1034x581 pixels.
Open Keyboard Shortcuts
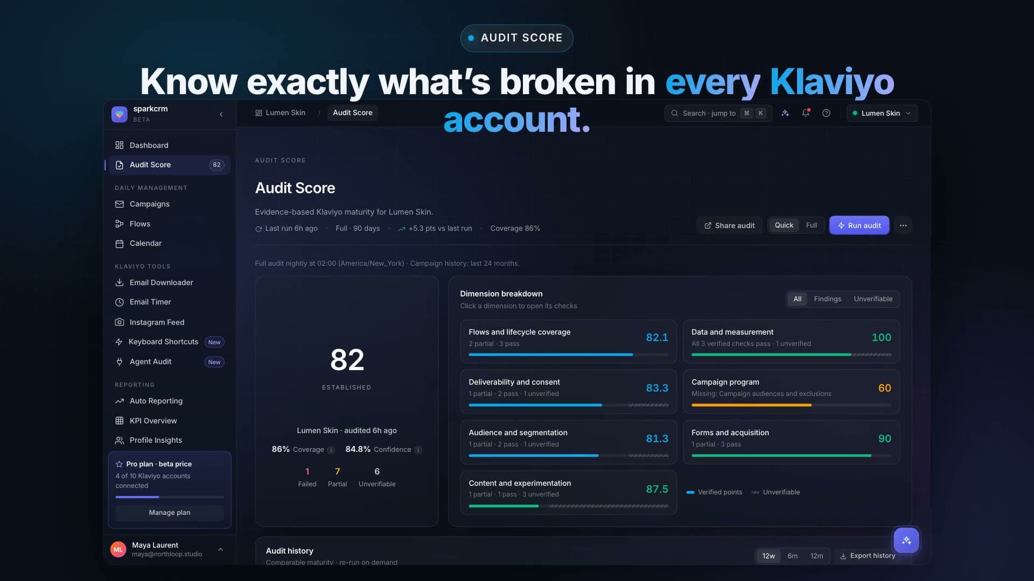pos(170,342)
